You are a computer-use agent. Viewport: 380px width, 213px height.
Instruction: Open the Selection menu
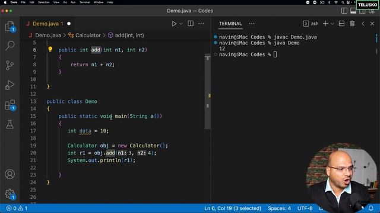(x=44, y=2)
